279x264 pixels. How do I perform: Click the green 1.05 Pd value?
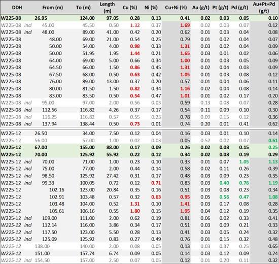point(244,162)
